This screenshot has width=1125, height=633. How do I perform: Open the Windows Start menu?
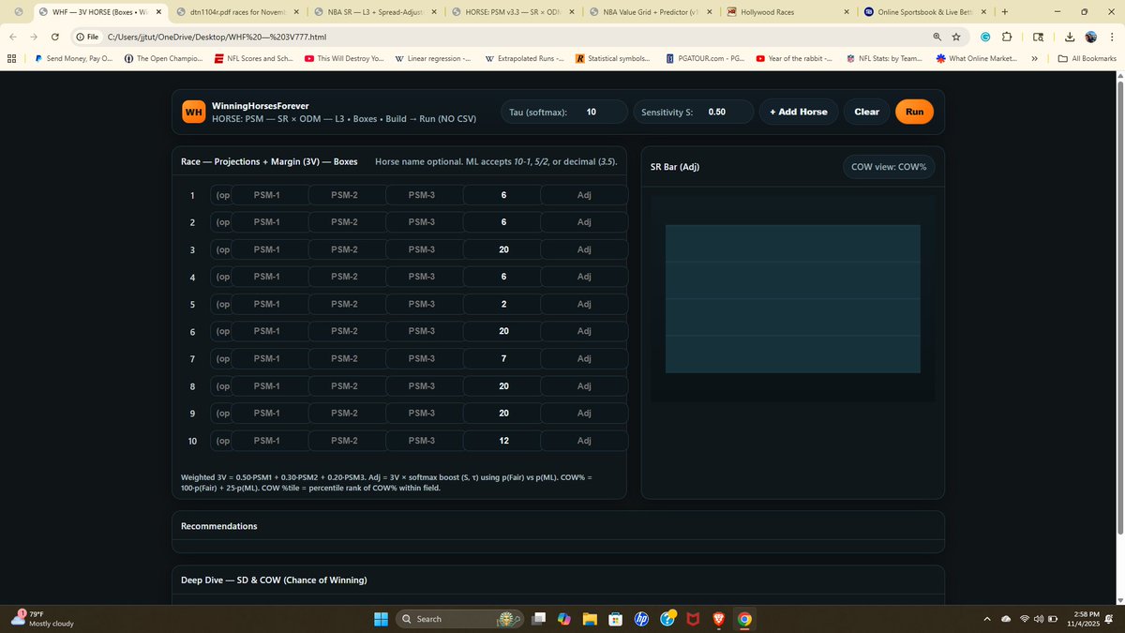[381, 619]
